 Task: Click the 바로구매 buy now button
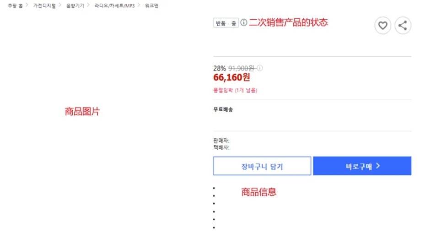(362, 166)
